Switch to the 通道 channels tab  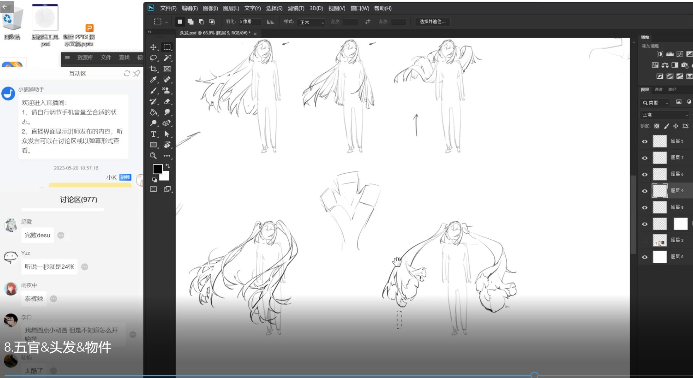(658, 90)
